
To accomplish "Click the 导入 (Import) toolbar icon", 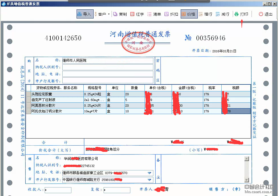I will pos(85,14).
